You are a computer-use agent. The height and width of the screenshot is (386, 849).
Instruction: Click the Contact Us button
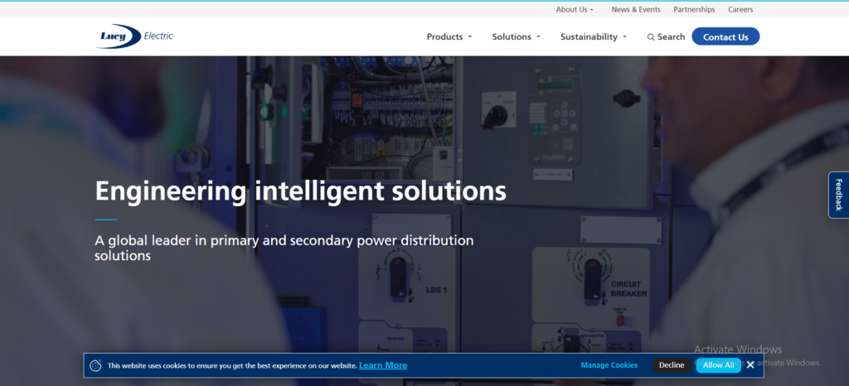725,36
